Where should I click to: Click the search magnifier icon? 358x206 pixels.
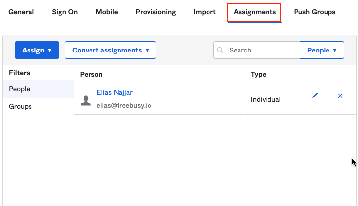pos(220,50)
